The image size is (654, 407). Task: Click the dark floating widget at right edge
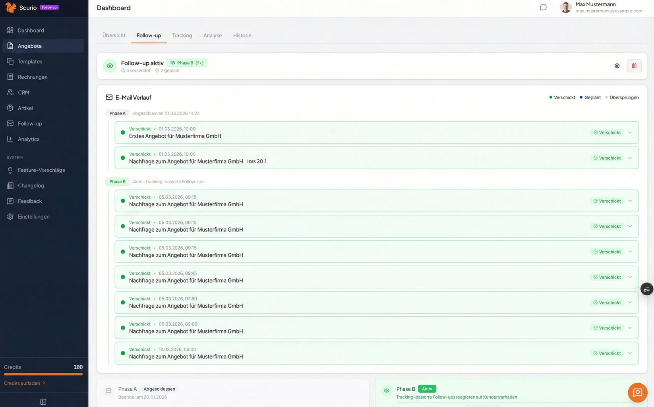click(x=646, y=289)
